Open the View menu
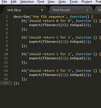This screenshot has height=108, width=101. (51, 2)
